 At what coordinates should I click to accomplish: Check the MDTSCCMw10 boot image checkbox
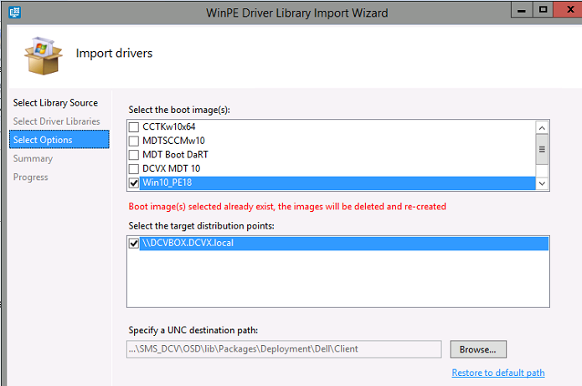point(134,141)
